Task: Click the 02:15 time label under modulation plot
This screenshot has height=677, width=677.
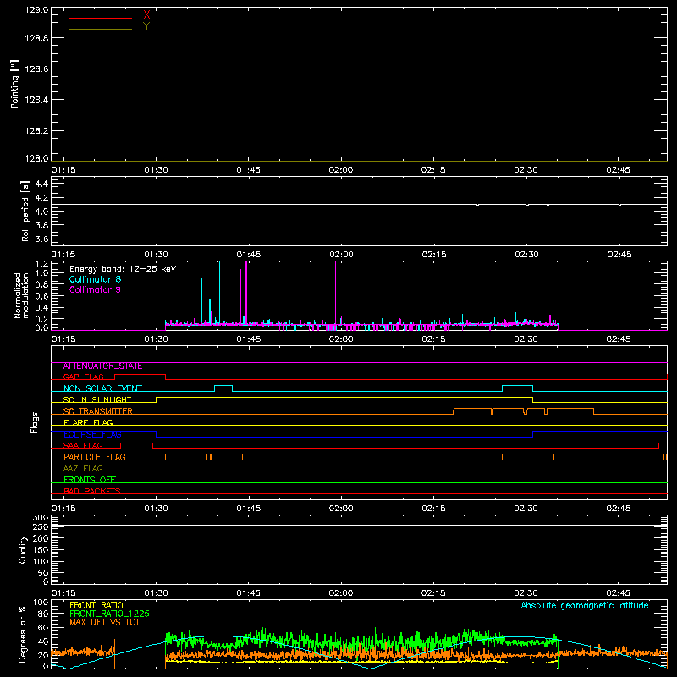Action: tap(433, 339)
